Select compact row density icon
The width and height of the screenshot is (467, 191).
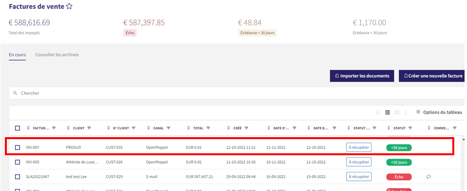397,112
